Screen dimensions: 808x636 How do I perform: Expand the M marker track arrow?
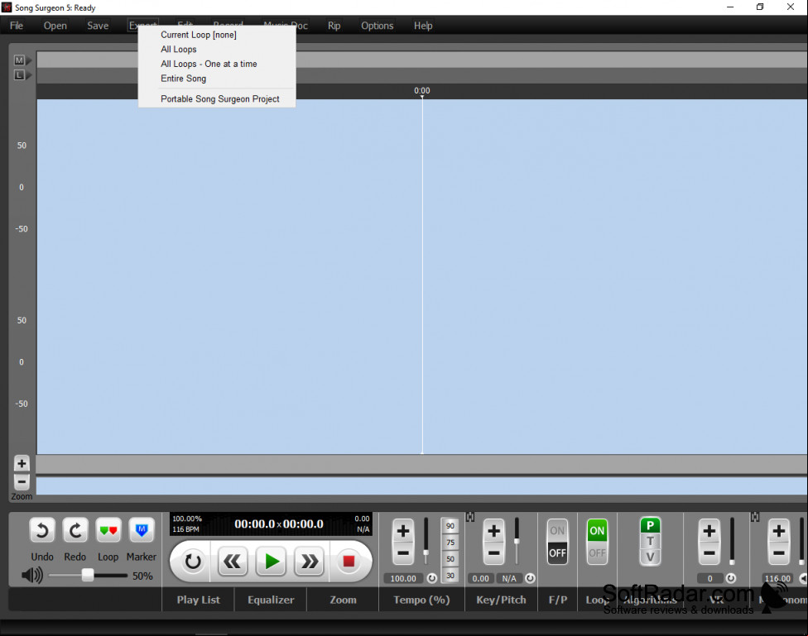click(x=29, y=60)
